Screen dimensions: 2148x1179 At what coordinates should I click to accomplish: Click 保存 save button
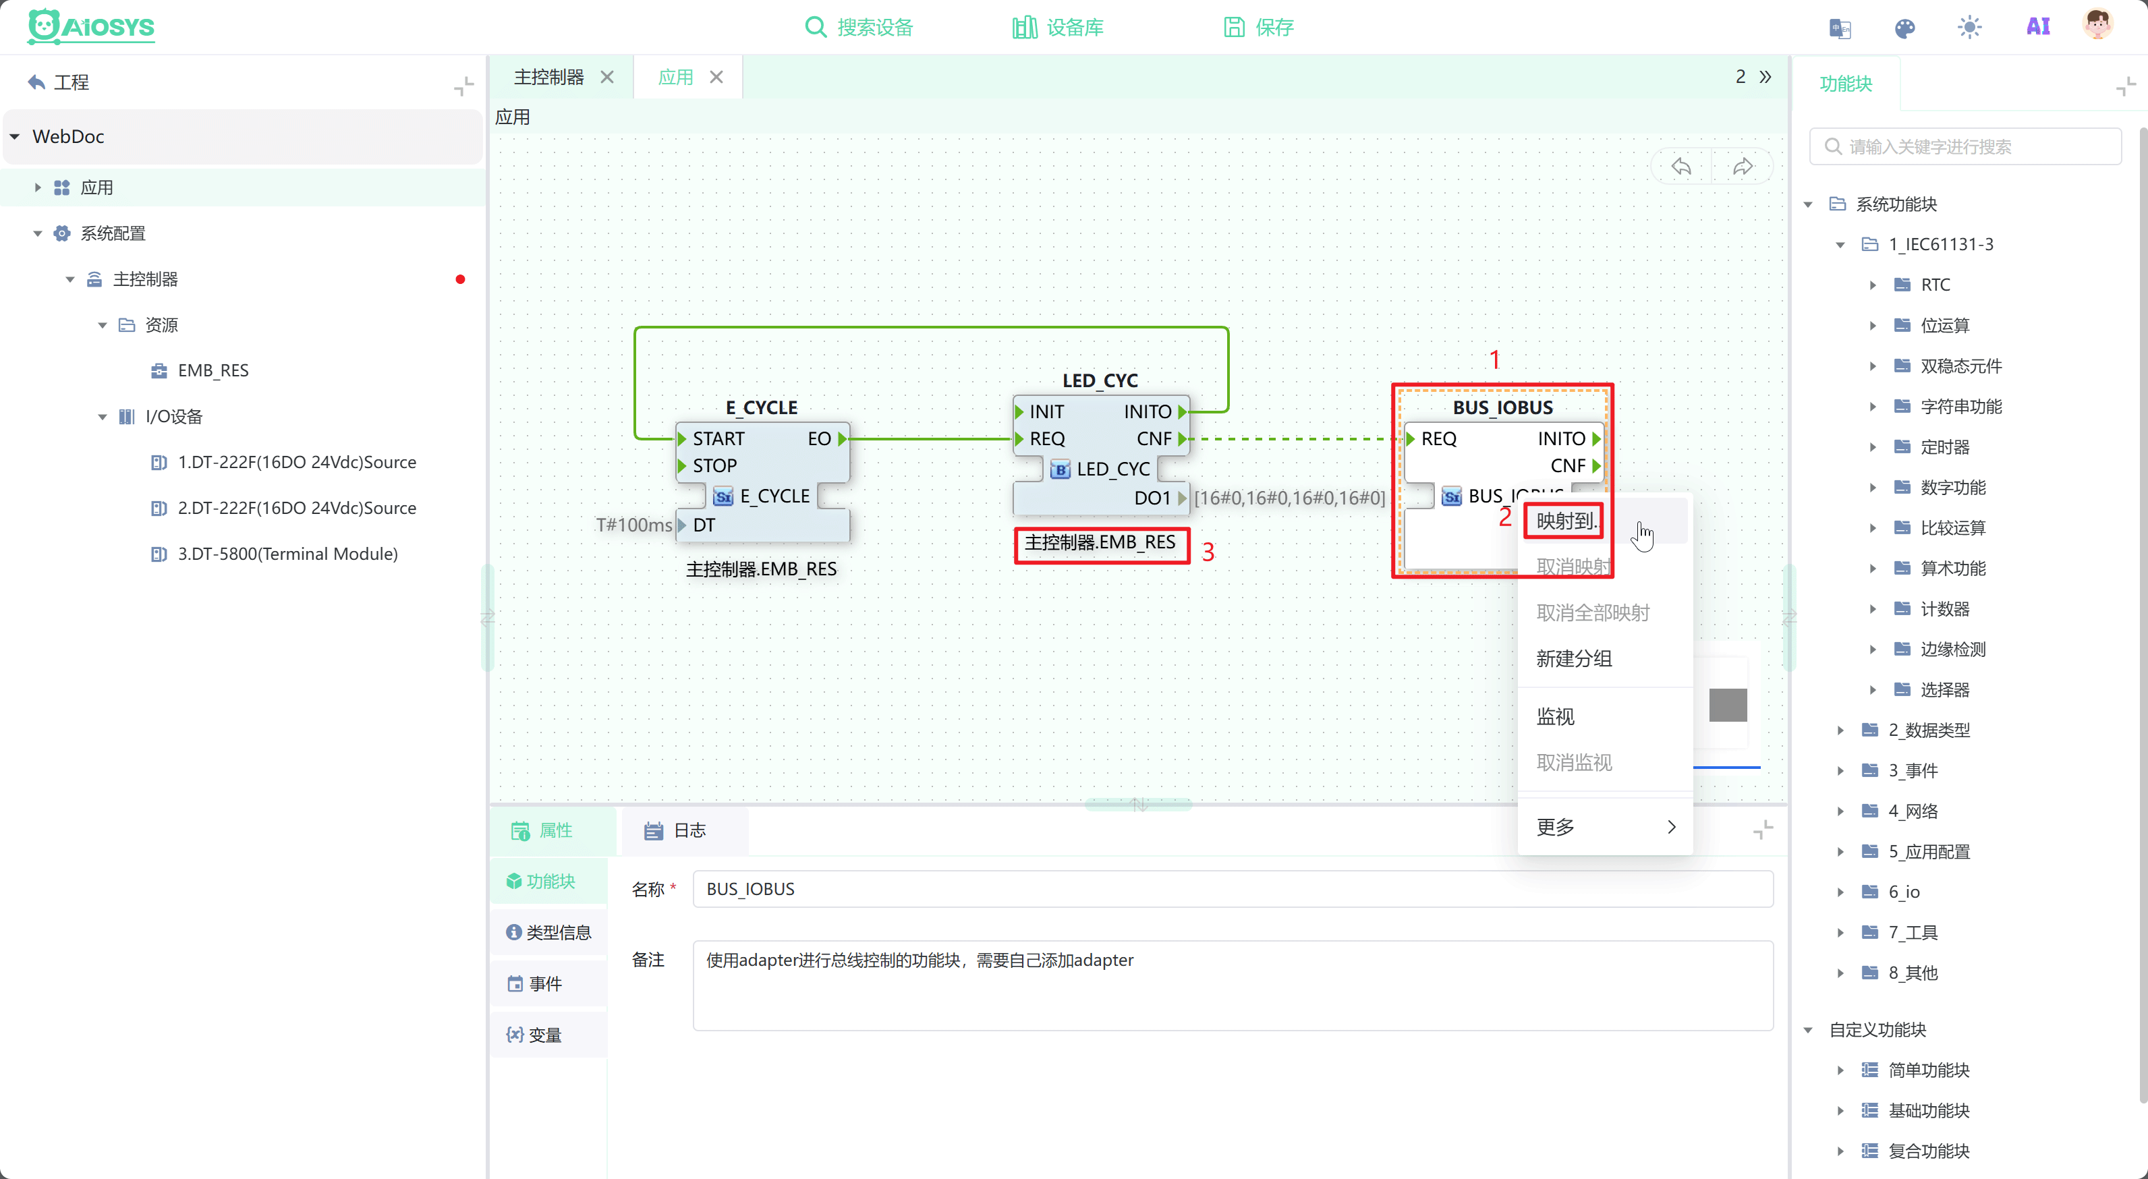coord(1257,28)
